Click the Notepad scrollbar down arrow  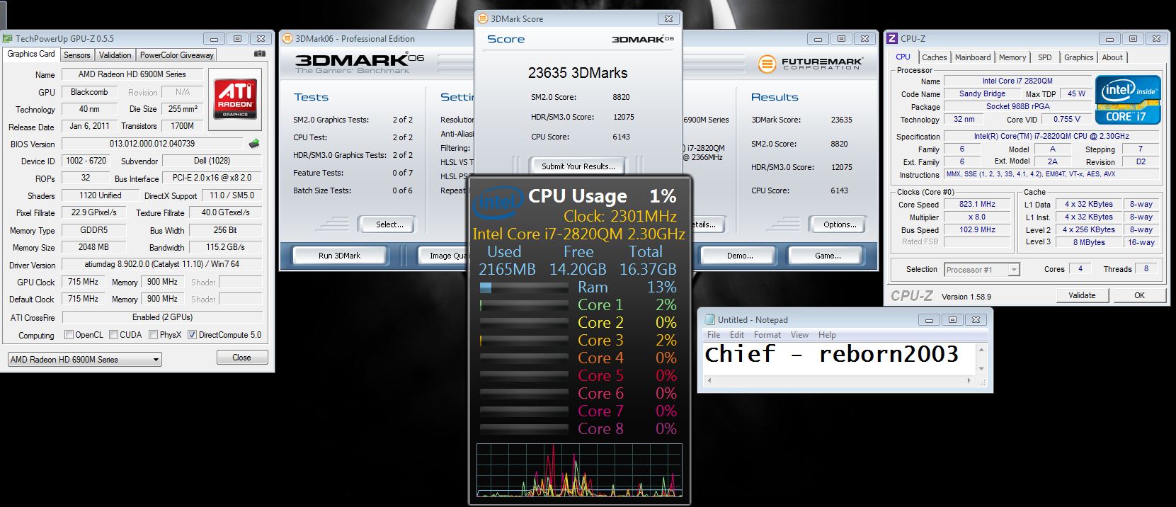click(x=981, y=368)
